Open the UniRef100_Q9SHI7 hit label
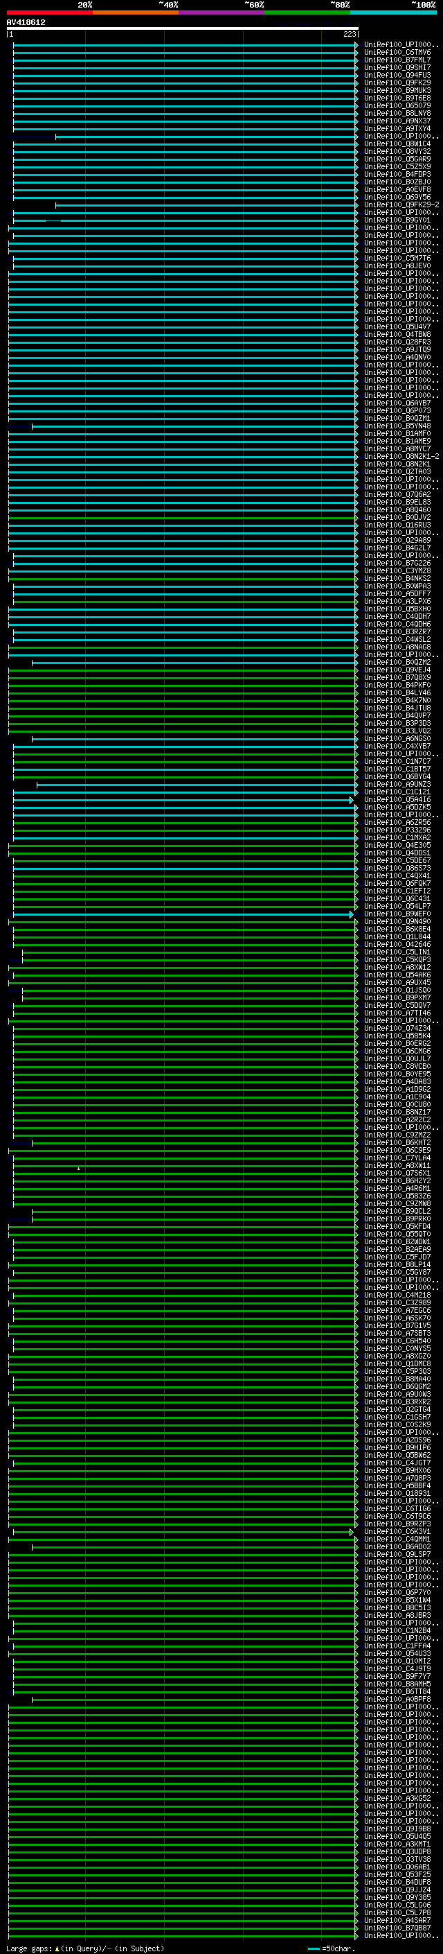 tap(397, 67)
